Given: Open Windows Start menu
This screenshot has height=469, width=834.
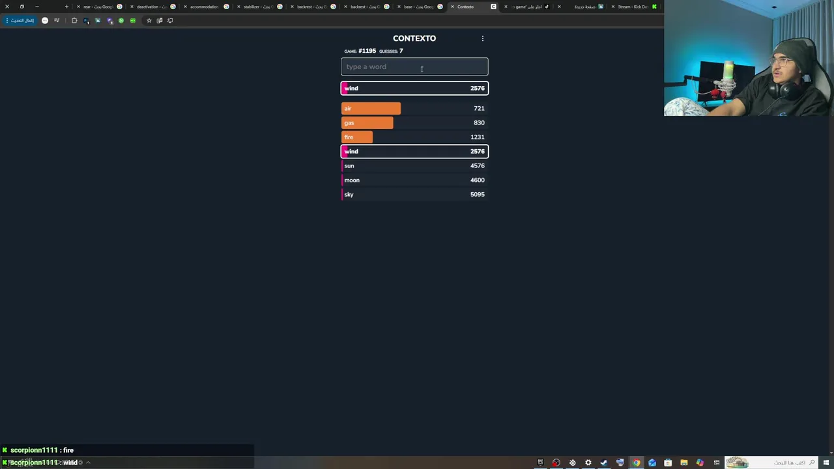Looking at the screenshot, I should click(x=826, y=462).
